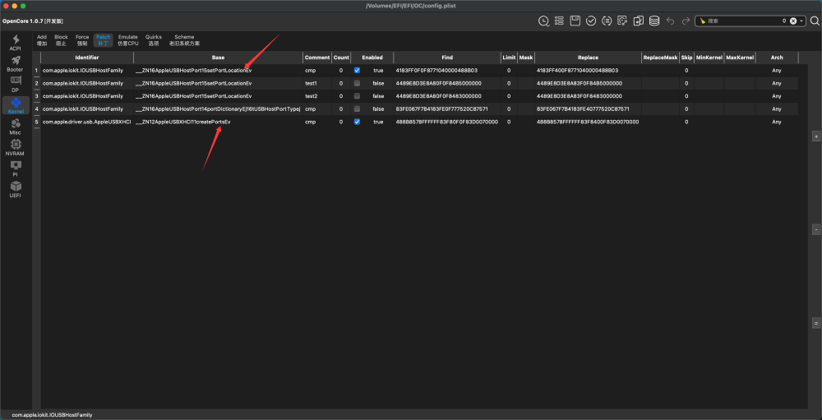Toggle Enabled checkbox for row 4 patch
Image resolution: width=822 pixels, height=420 pixels.
357,108
